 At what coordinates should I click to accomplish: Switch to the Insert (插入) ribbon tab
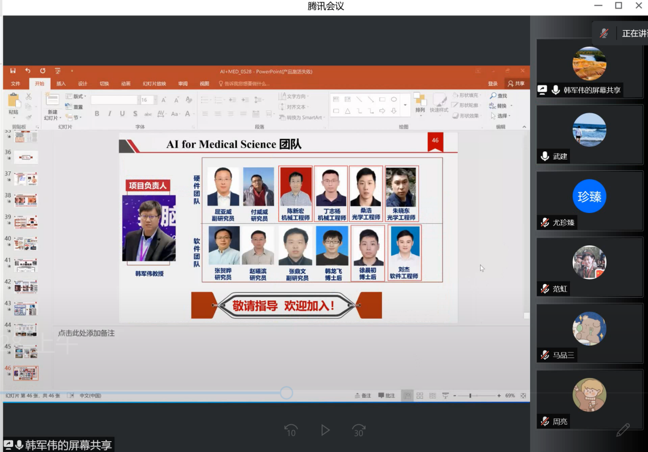click(61, 84)
